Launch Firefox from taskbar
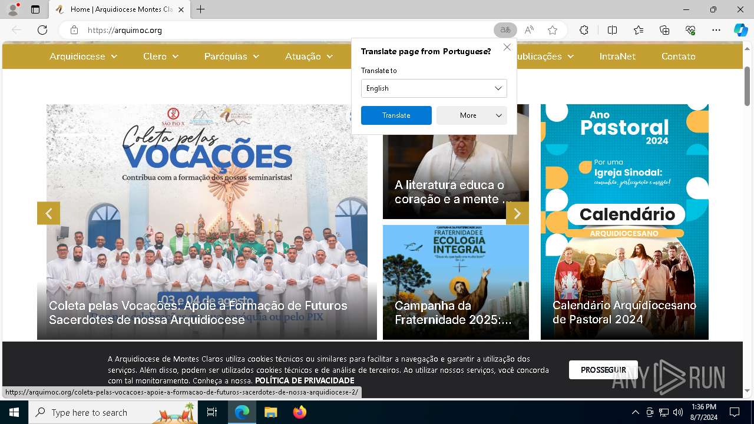The width and height of the screenshot is (754, 424). (x=299, y=412)
